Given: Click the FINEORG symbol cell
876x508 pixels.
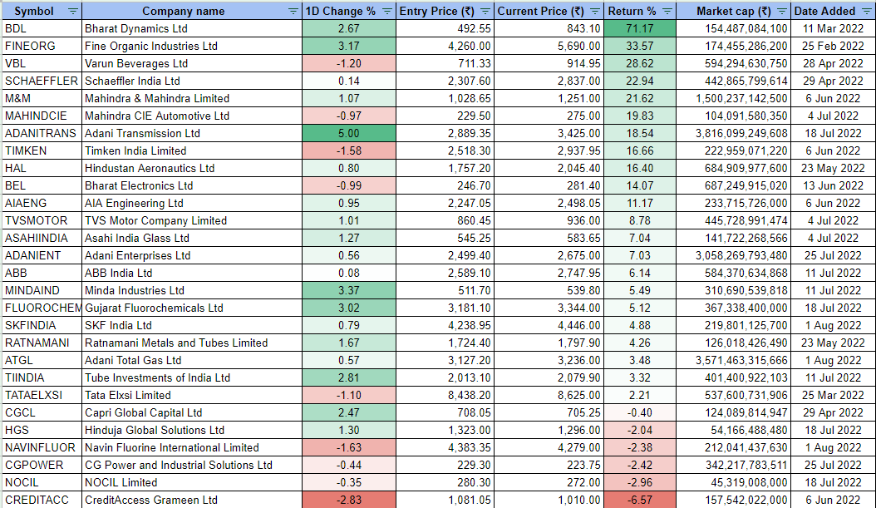Looking at the screenshot, I should click(42, 46).
